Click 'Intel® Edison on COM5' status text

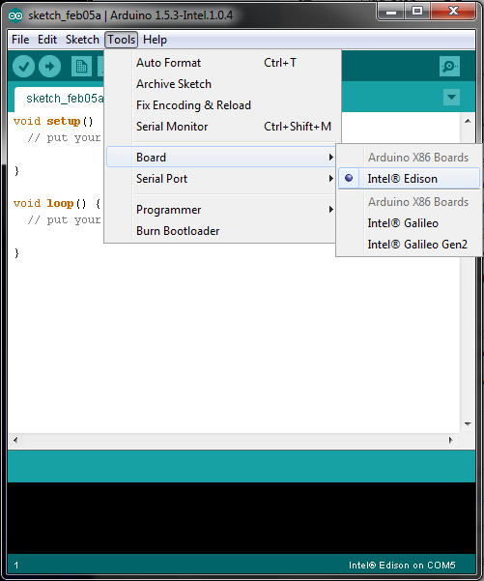402,566
